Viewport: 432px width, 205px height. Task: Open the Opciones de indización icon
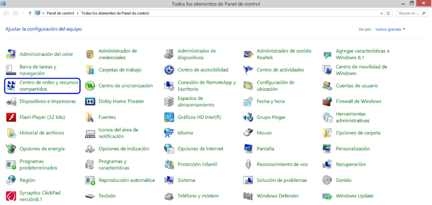pos(90,149)
